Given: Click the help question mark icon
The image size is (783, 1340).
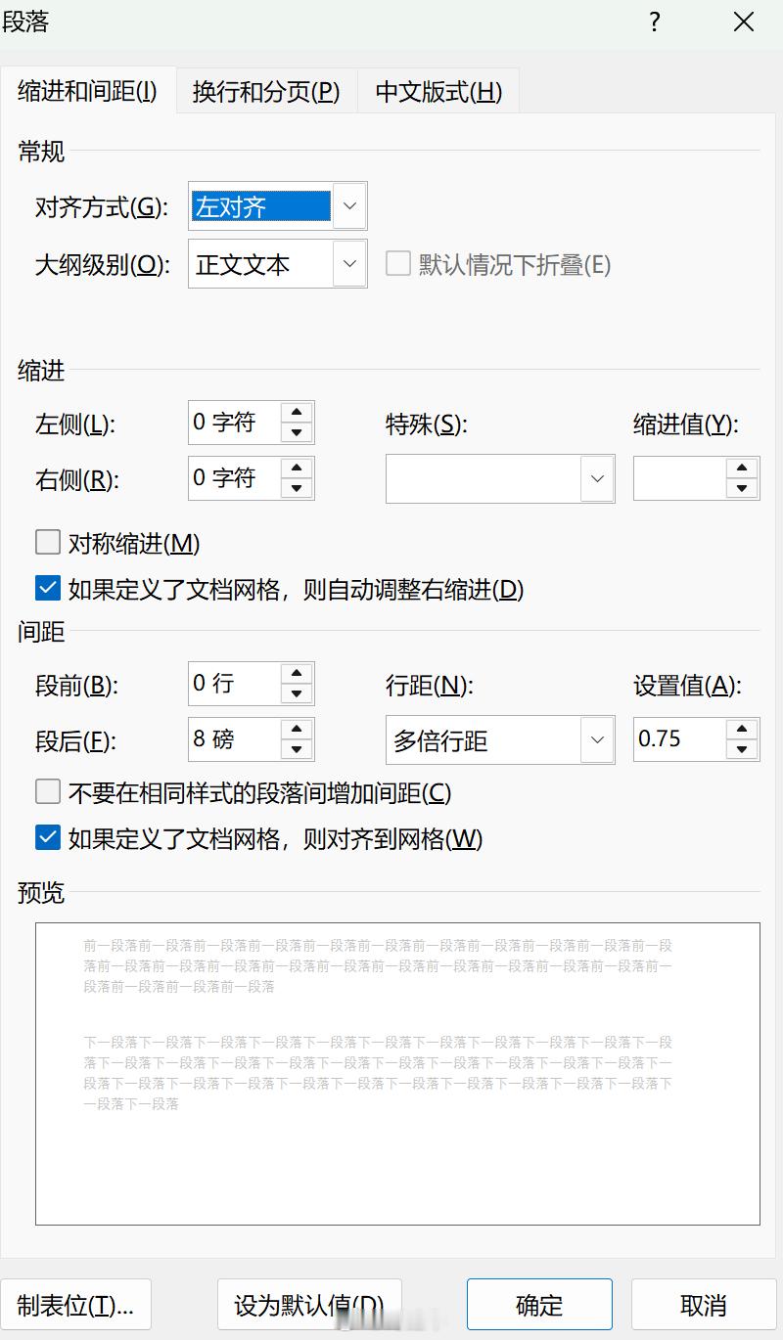Looking at the screenshot, I should click(653, 22).
